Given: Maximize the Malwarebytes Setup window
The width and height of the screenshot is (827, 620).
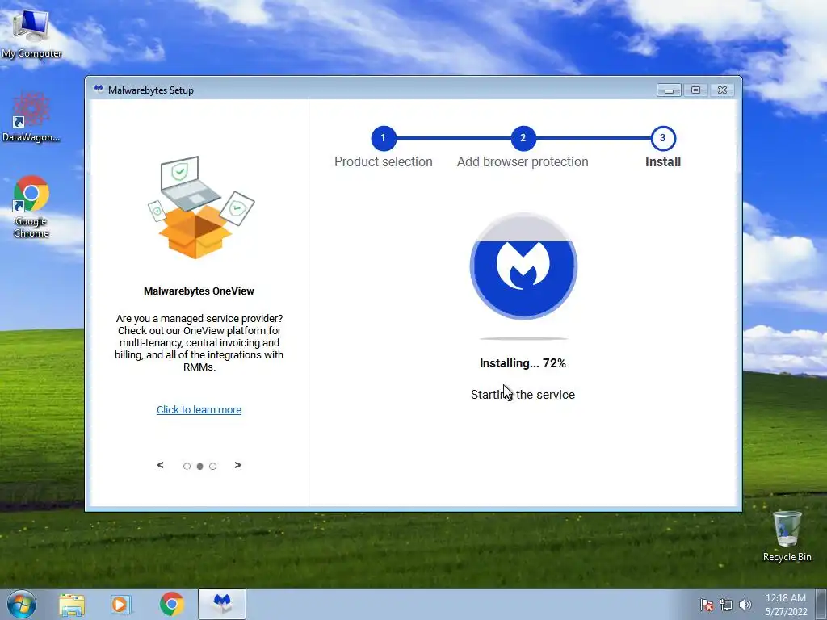Looking at the screenshot, I should pyautogui.click(x=695, y=90).
